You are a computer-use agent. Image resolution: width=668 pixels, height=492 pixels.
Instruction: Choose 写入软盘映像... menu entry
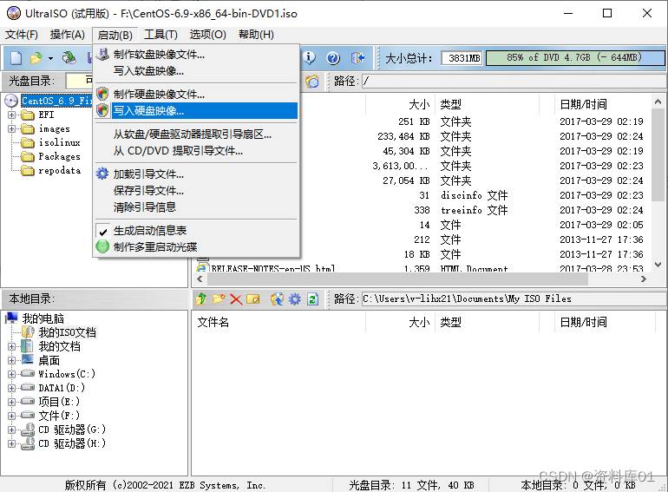[196, 70]
